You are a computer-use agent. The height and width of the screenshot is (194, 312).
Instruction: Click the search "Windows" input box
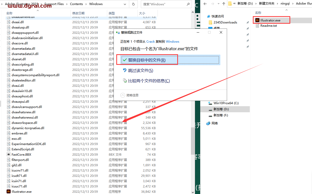tap(163, 4)
